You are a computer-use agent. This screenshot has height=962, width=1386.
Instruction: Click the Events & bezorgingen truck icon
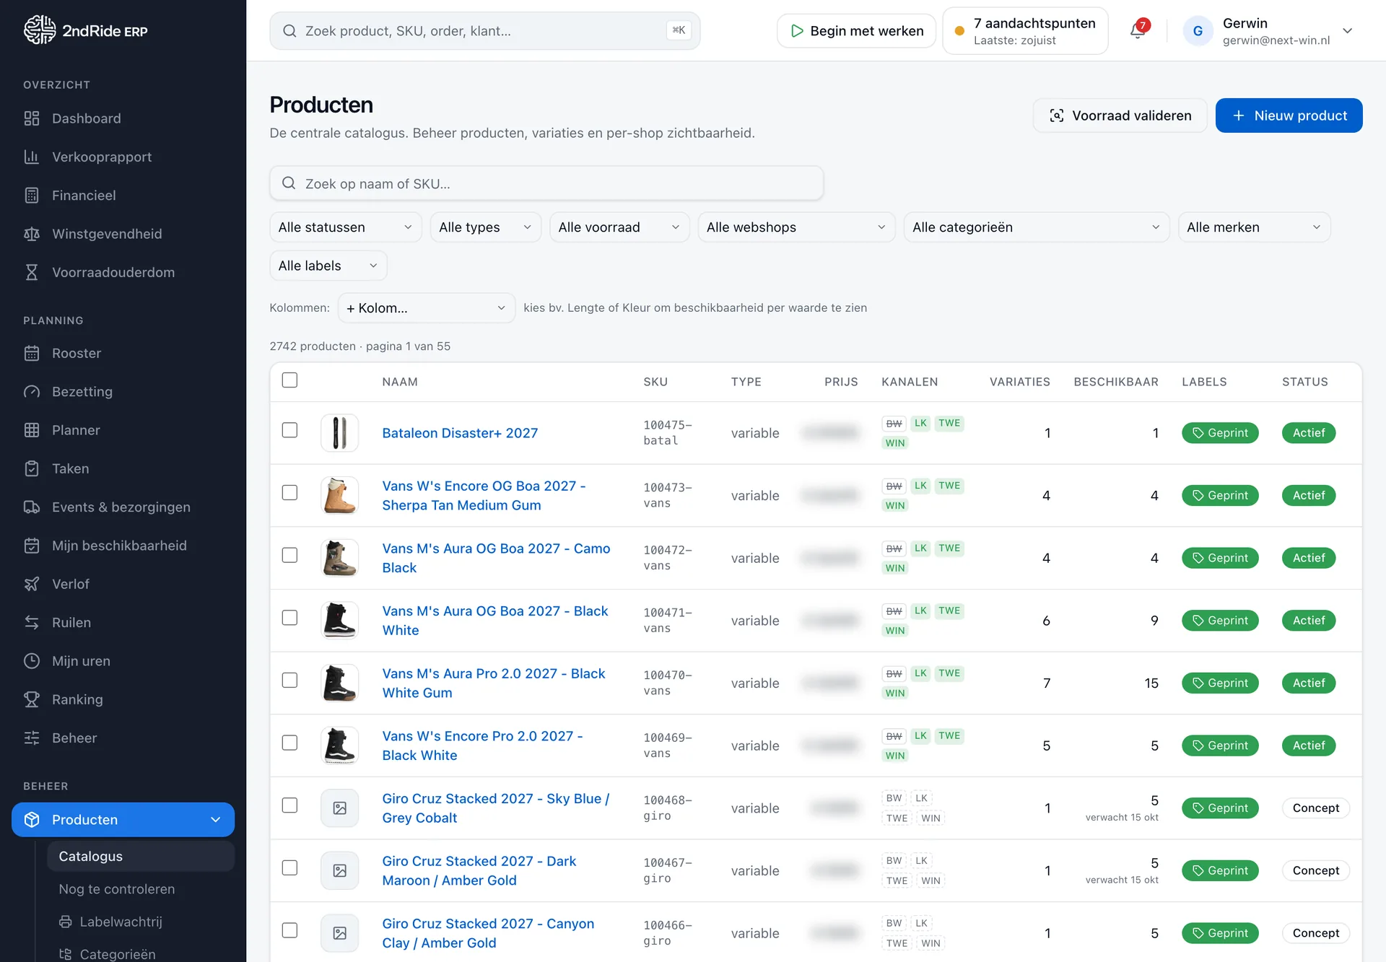(32, 507)
